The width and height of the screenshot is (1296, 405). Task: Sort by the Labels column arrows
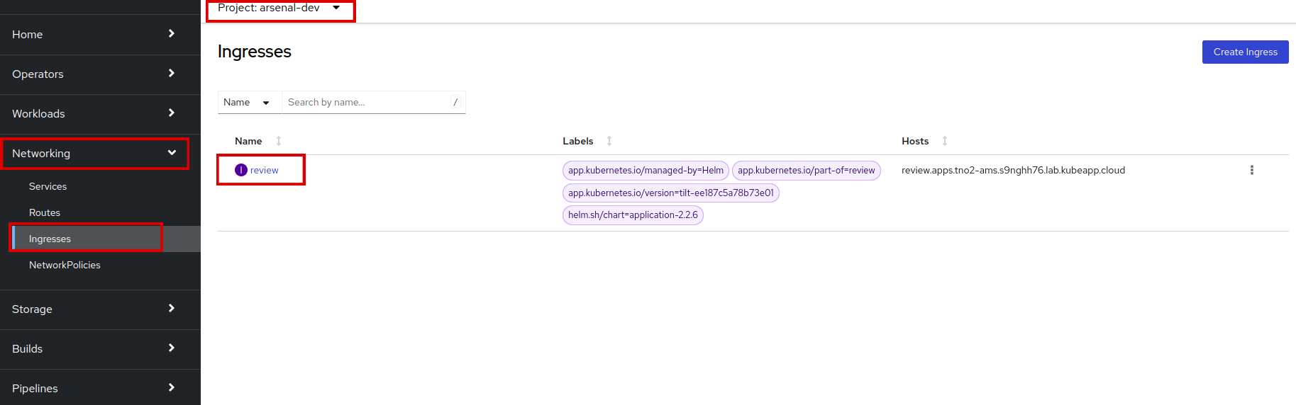tap(609, 141)
